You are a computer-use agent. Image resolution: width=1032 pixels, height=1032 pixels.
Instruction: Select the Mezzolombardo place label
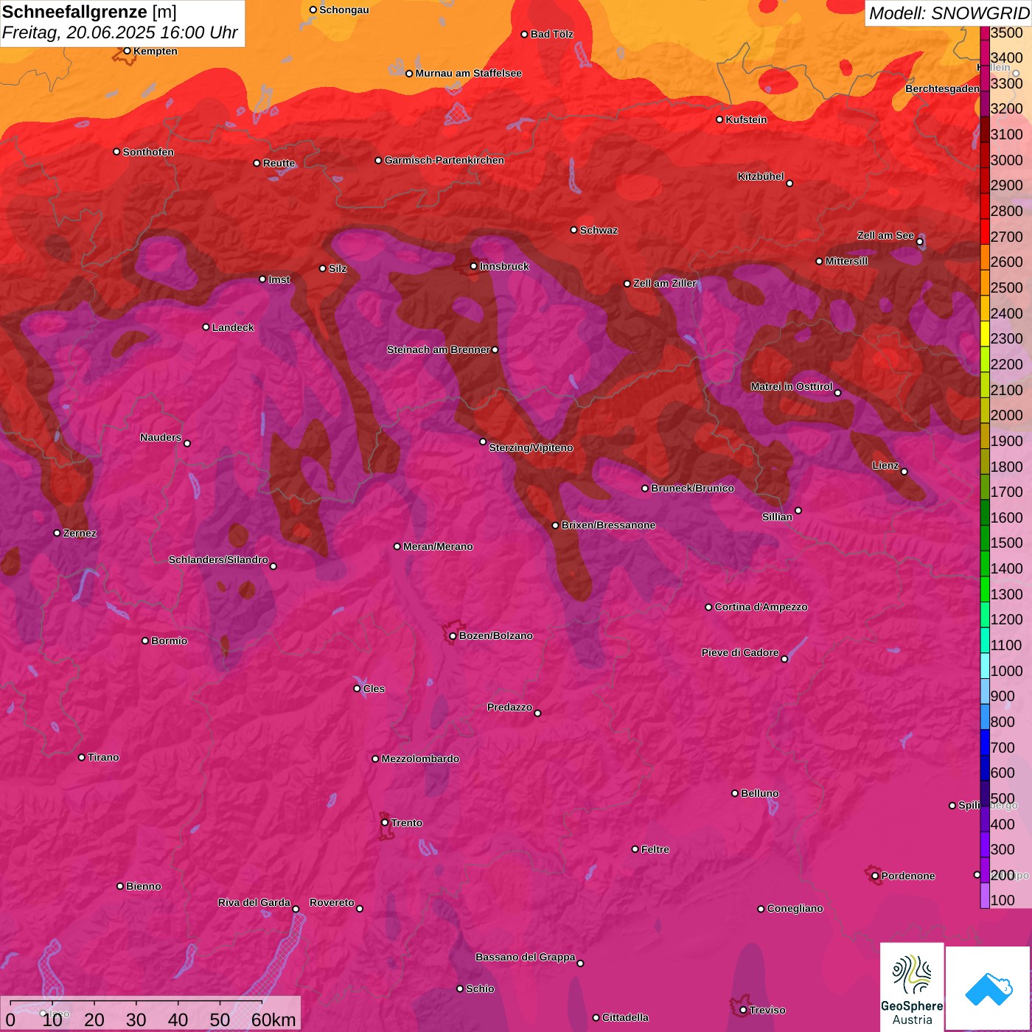coord(420,759)
